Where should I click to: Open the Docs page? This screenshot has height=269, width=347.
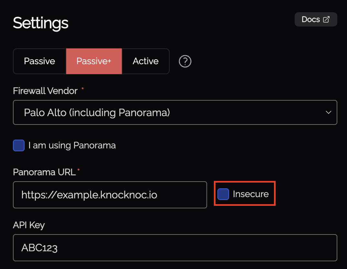pyautogui.click(x=316, y=19)
